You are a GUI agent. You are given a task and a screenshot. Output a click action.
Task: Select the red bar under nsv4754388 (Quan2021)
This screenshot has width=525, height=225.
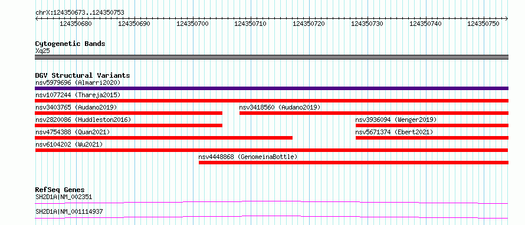[164, 138]
